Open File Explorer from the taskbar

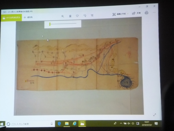67,123
